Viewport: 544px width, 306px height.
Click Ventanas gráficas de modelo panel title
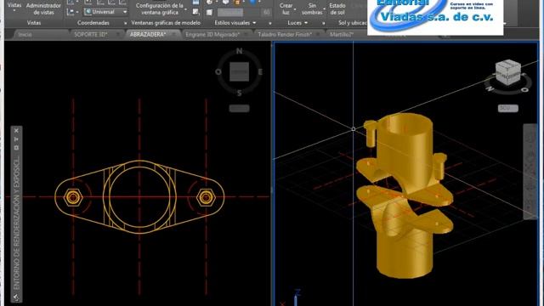166,23
